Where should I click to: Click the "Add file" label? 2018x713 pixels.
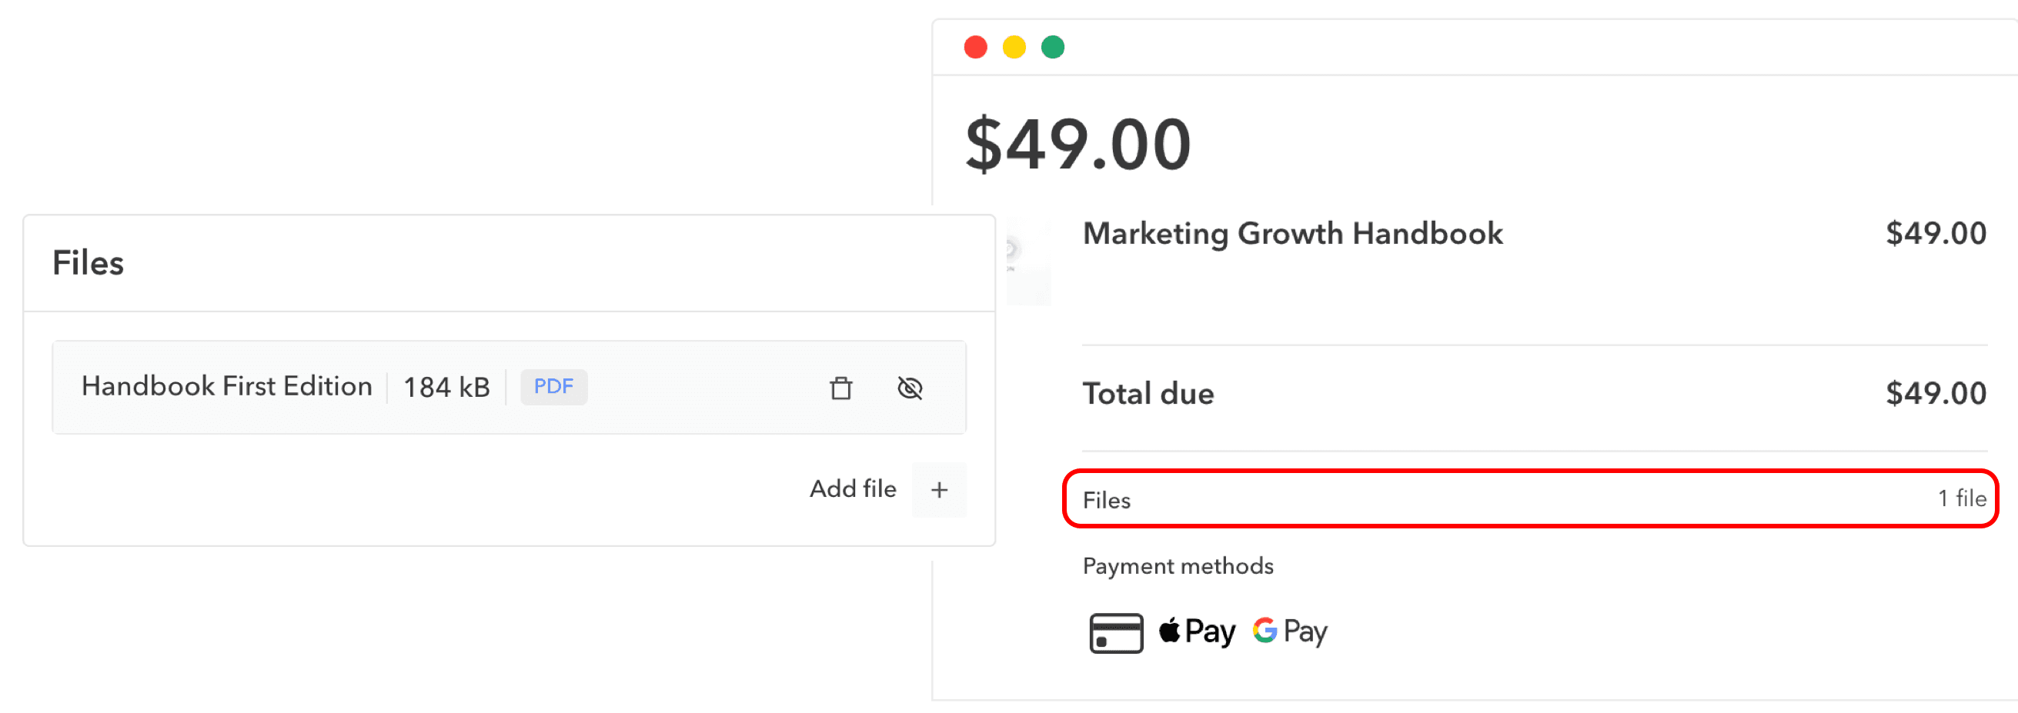coord(852,489)
